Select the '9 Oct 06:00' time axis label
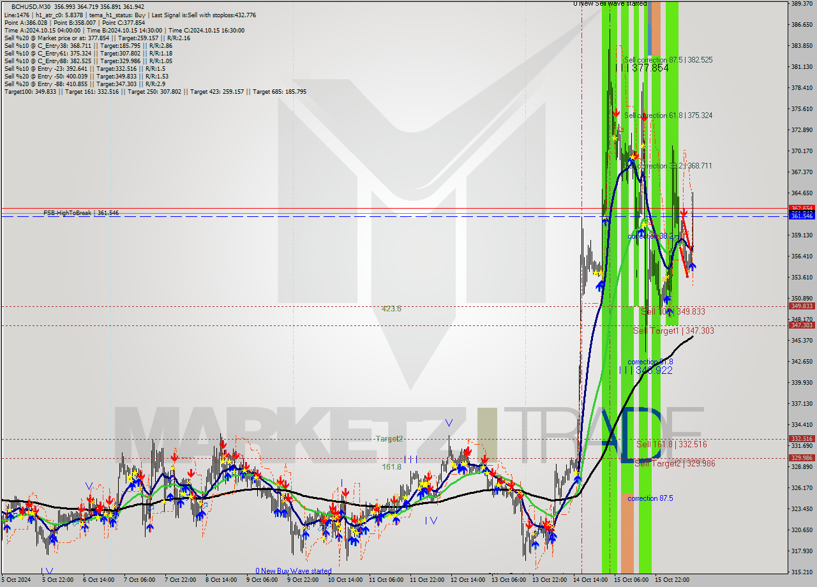The width and height of the screenshot is (817, 587). [261, 581]
